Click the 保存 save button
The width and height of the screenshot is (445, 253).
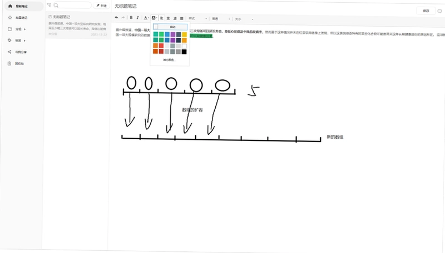click(426, 11)
